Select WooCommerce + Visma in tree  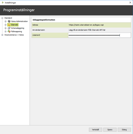[14, 35]
